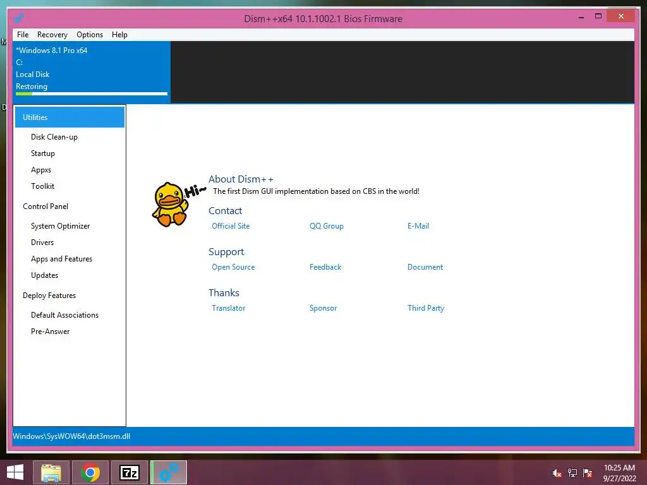Click the About Dism++ heading
The image size is (647, 485).
click(x=241, y=179)
